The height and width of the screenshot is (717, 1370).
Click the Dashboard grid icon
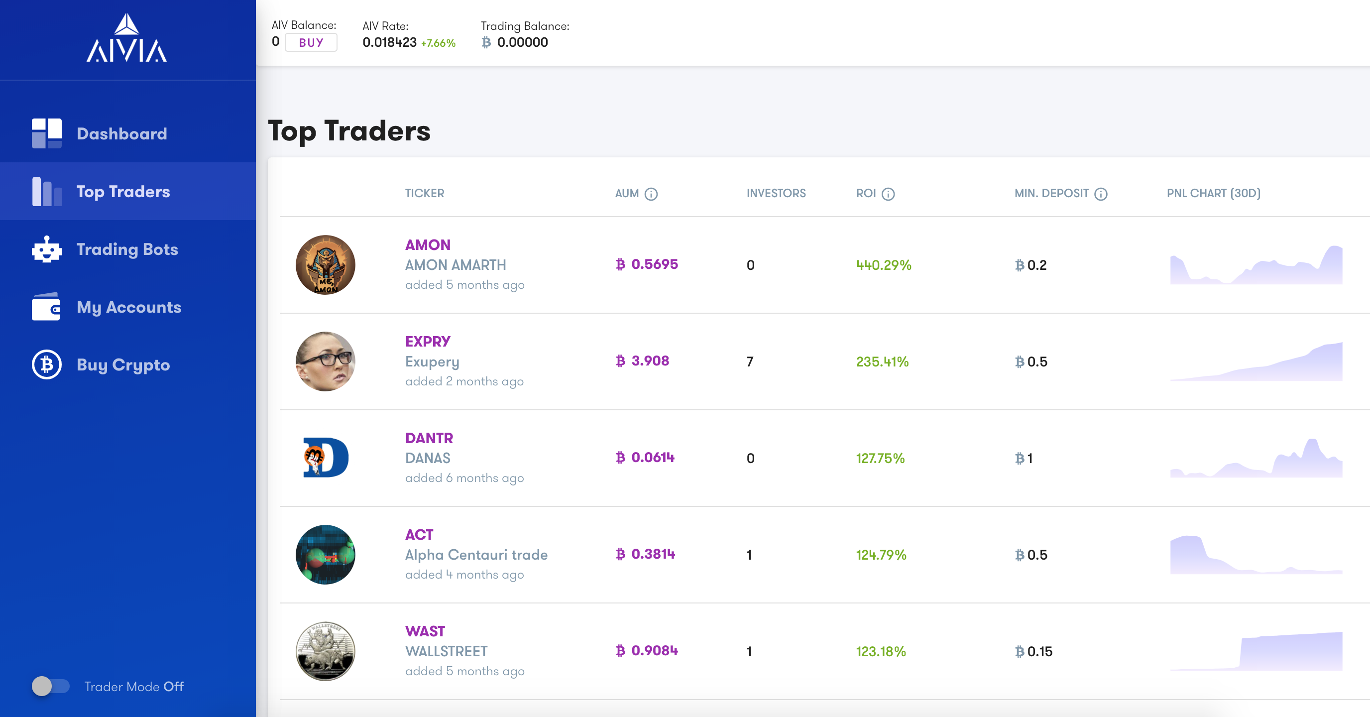click(x=47, y=133)
